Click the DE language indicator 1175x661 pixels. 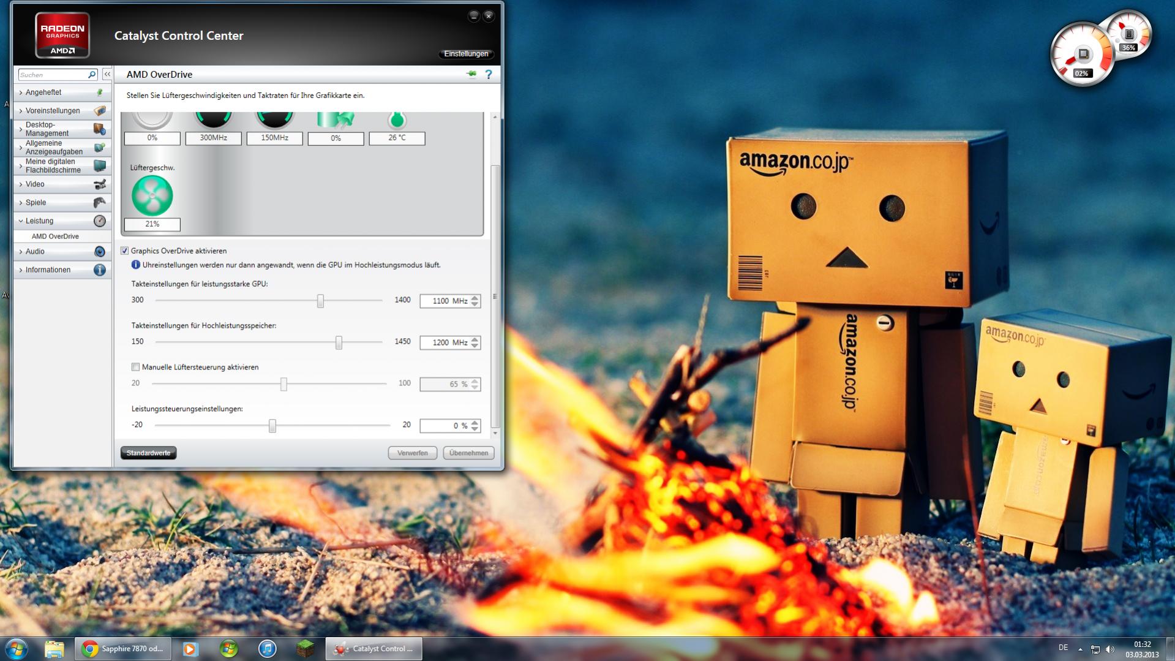coord(1063,648)
